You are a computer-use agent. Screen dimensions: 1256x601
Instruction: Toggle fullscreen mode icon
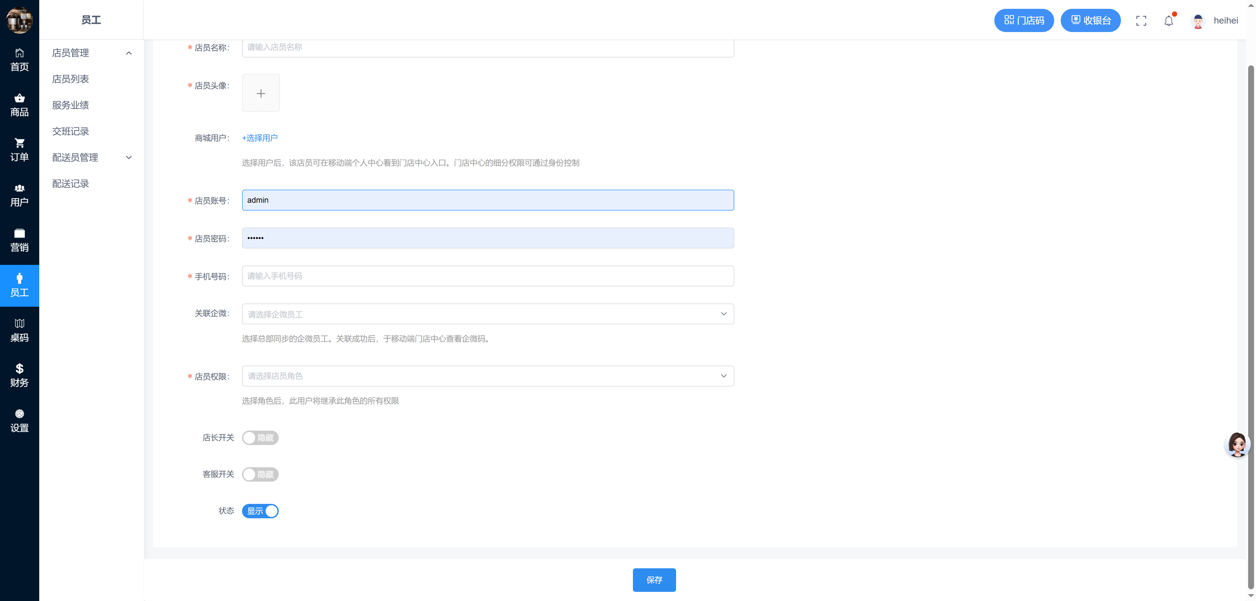click(x=1141, y=21)
